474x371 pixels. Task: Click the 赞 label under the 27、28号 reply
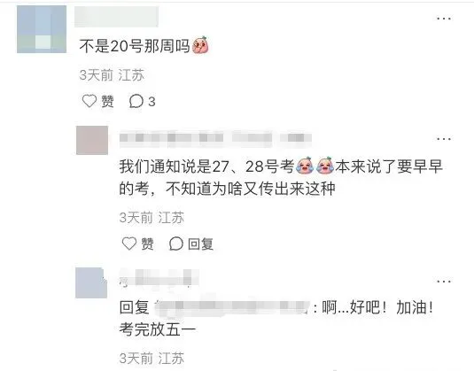[x=148, y=243]
